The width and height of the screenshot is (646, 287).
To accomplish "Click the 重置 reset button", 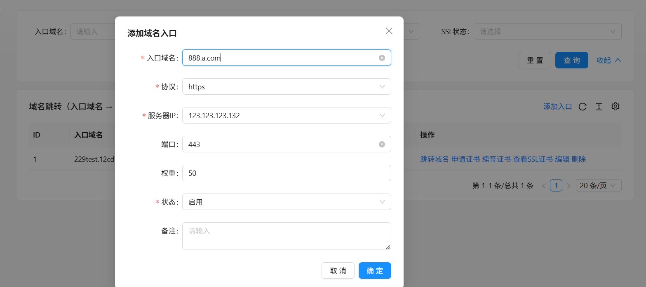I will pyautogui.click(x=535, y=61).
